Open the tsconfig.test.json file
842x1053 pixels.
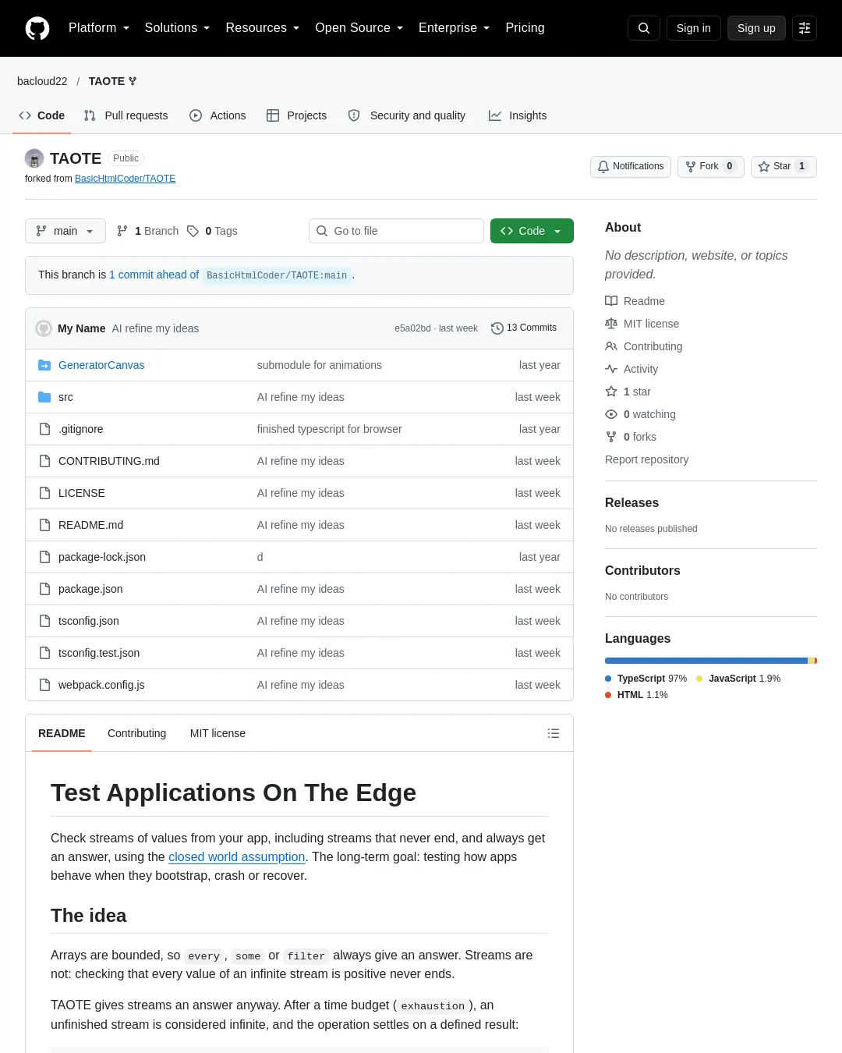click(x=99, y=653)
